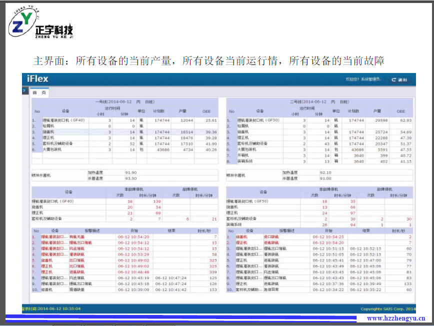The width and height of the screenshot is (434, 326).
Task: Open the www.hzzhengyu.cn website link
Action: [x=396, y=318]
